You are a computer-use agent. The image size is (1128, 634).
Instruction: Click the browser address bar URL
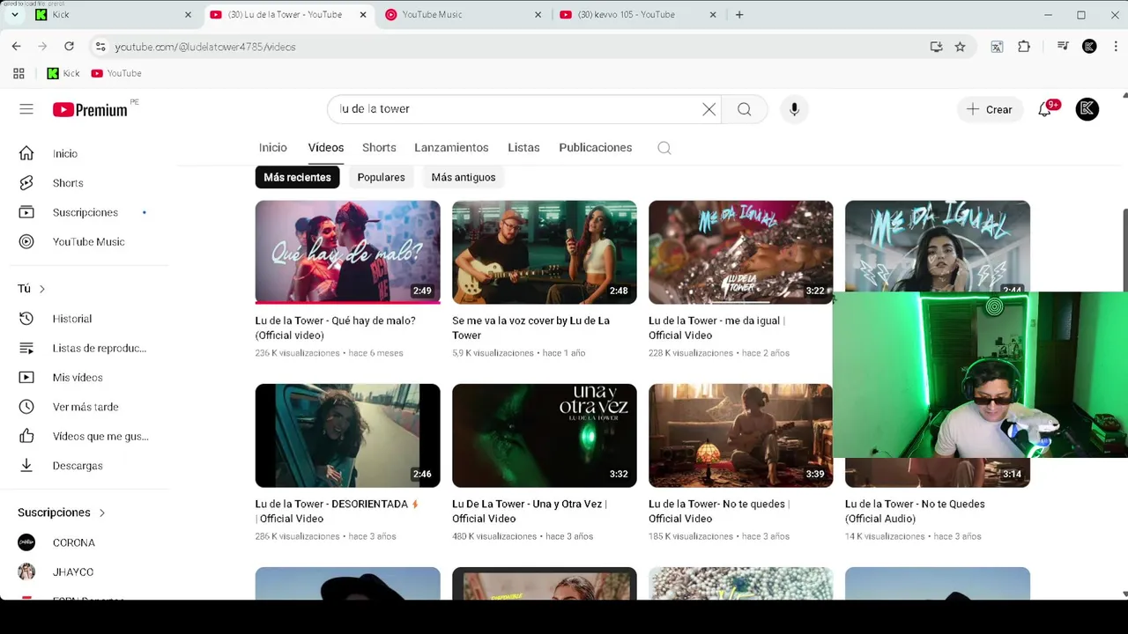click(x=204, y=47)
